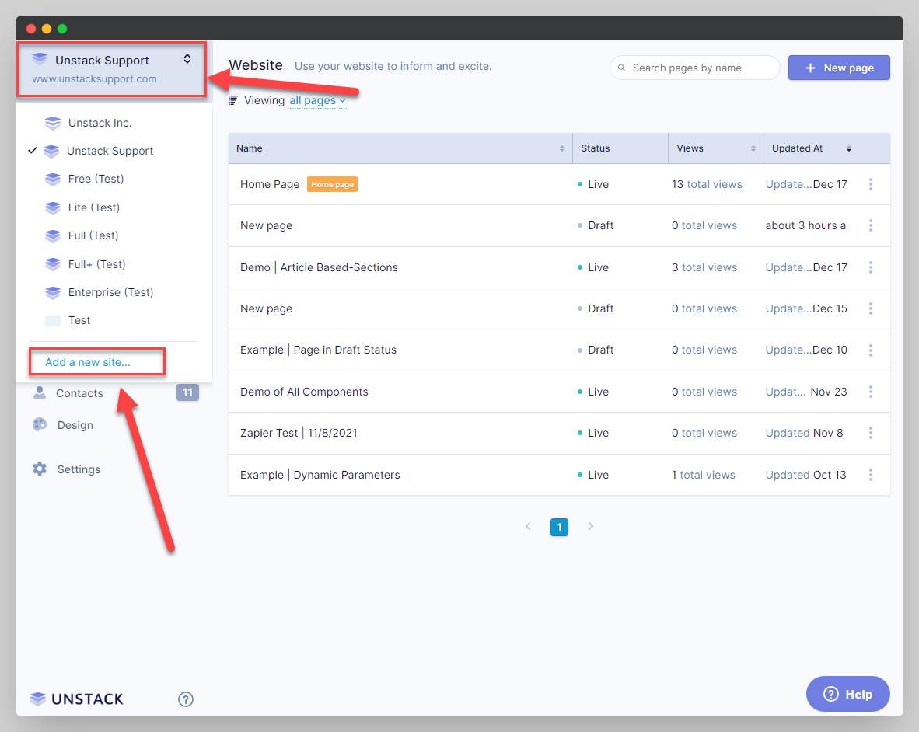919x732 pixels.
Task: Go to previous page arrow
Action: [x=528, y=526]
